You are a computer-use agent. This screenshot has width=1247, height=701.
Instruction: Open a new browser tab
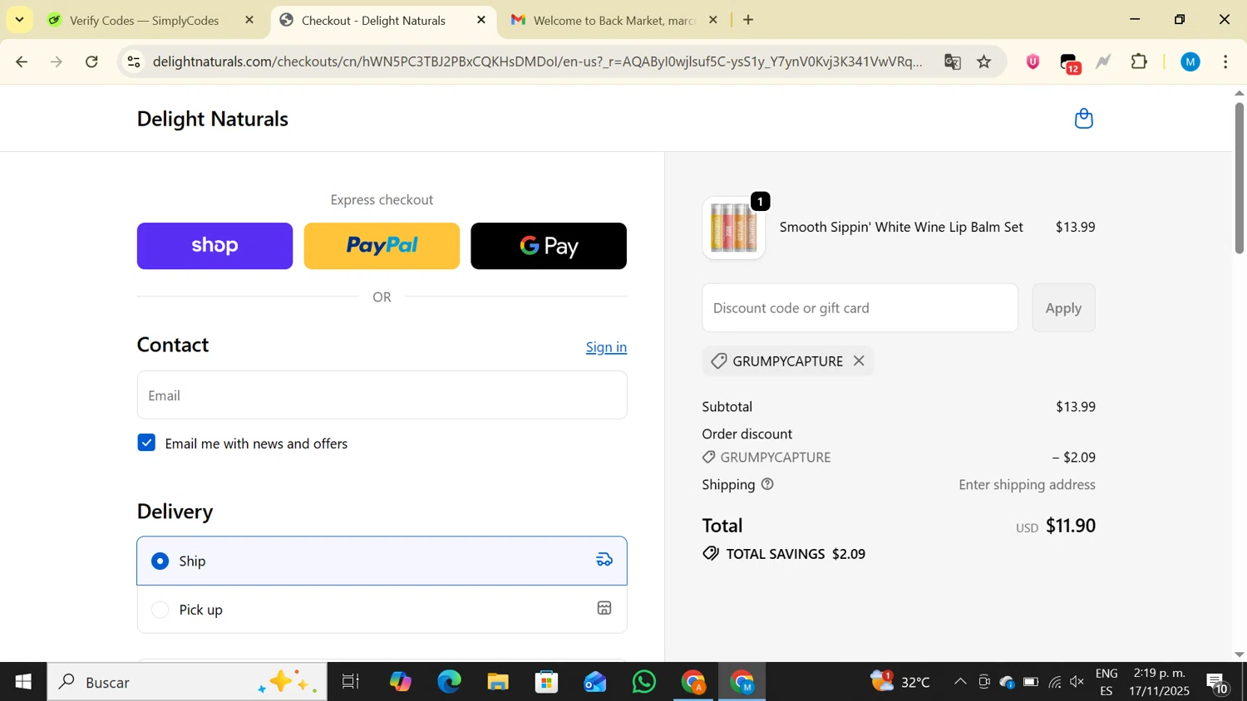(748, 20)
